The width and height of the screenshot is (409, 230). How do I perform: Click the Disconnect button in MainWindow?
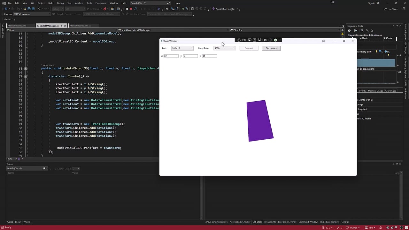coord(271,48)
